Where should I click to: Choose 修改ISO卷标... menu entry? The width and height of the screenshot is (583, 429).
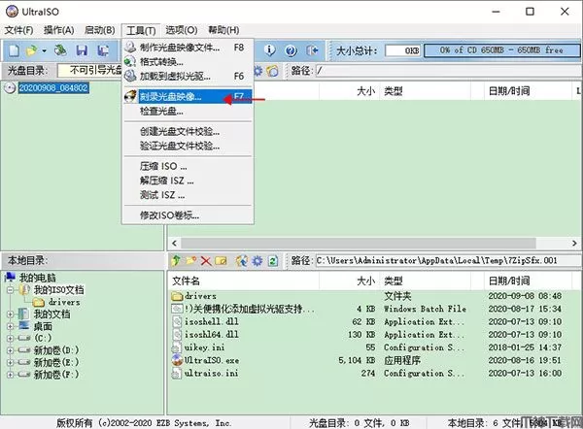click(188, 215)
